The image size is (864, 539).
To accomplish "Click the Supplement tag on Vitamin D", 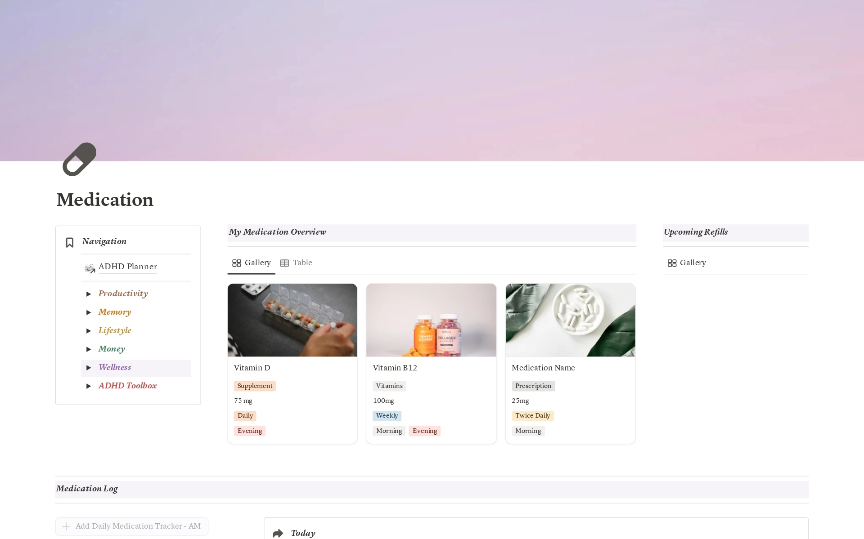I will pyautogui.click(x=254, y=385).
